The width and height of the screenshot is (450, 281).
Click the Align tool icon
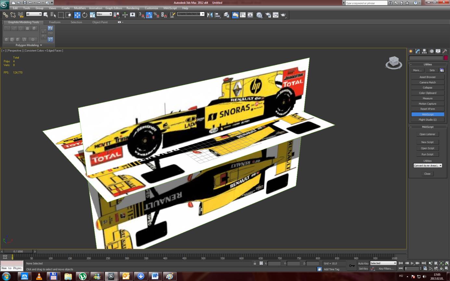pyautogui.click(x=217, y=15)
